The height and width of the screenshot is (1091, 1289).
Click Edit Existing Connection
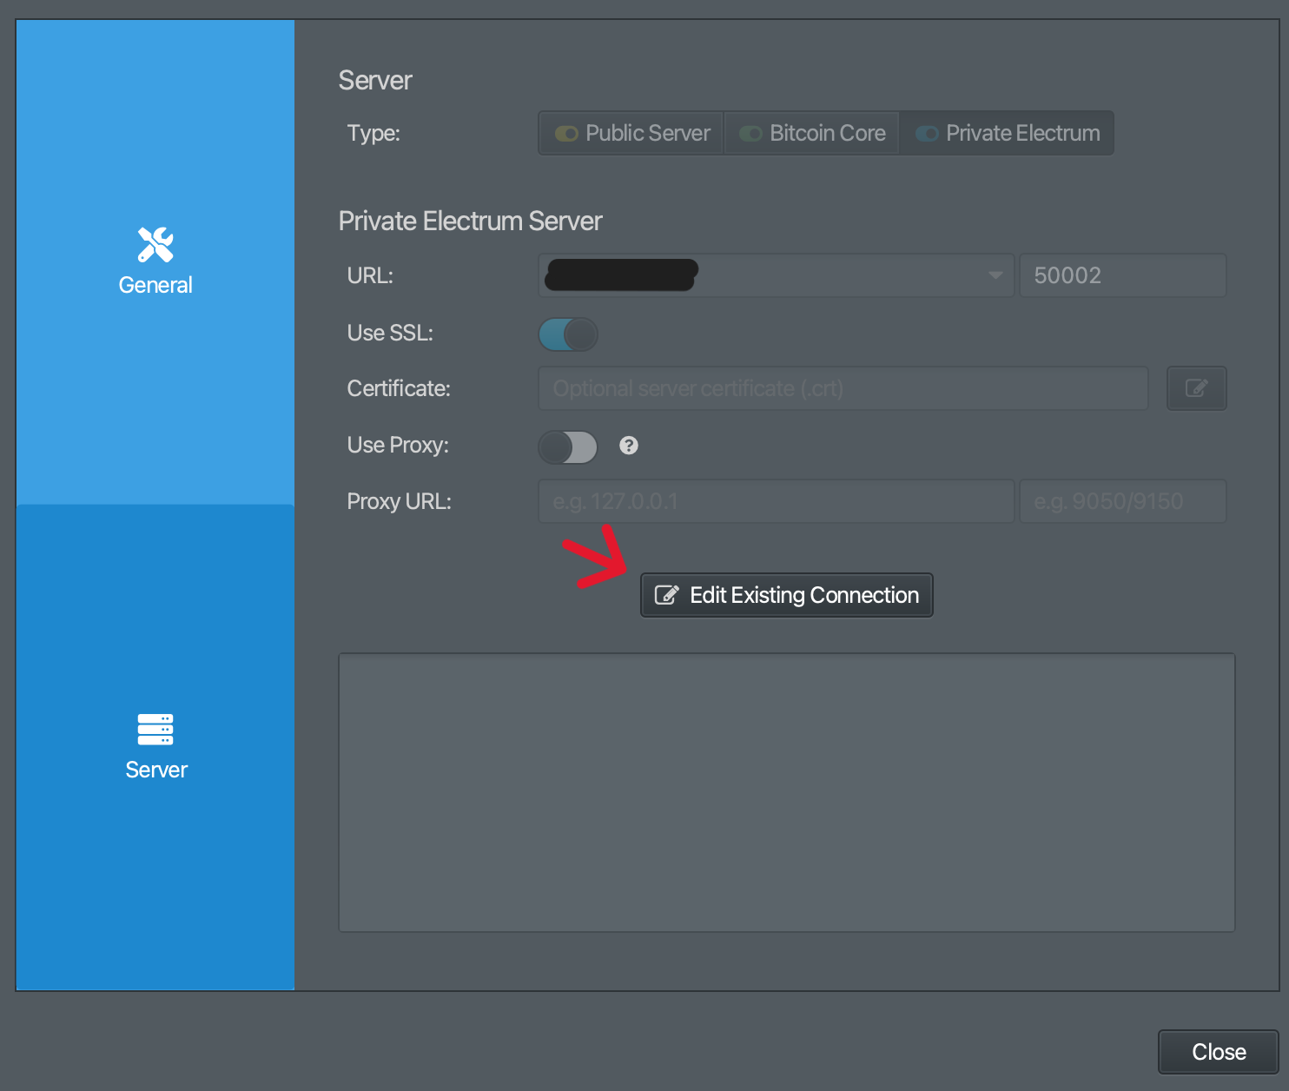tap(786, 594)
